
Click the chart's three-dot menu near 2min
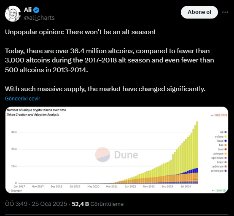[213, 190]
